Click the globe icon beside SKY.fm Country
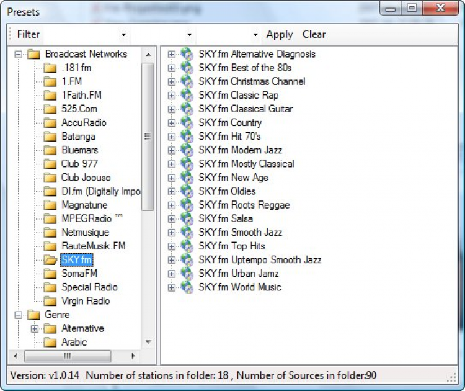Image resolution: width=465 pixels, height=391 pixels. [187, 123]
